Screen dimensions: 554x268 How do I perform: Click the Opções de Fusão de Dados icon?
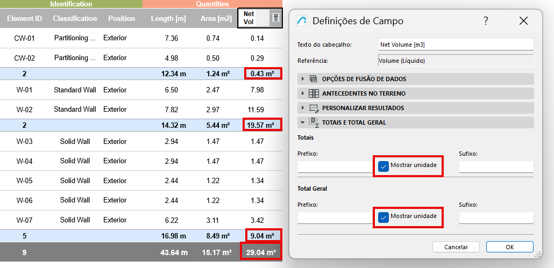point(314,79)
